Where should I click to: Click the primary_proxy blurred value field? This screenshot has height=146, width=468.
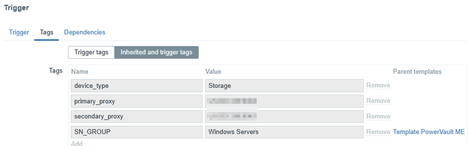(284, 101)
